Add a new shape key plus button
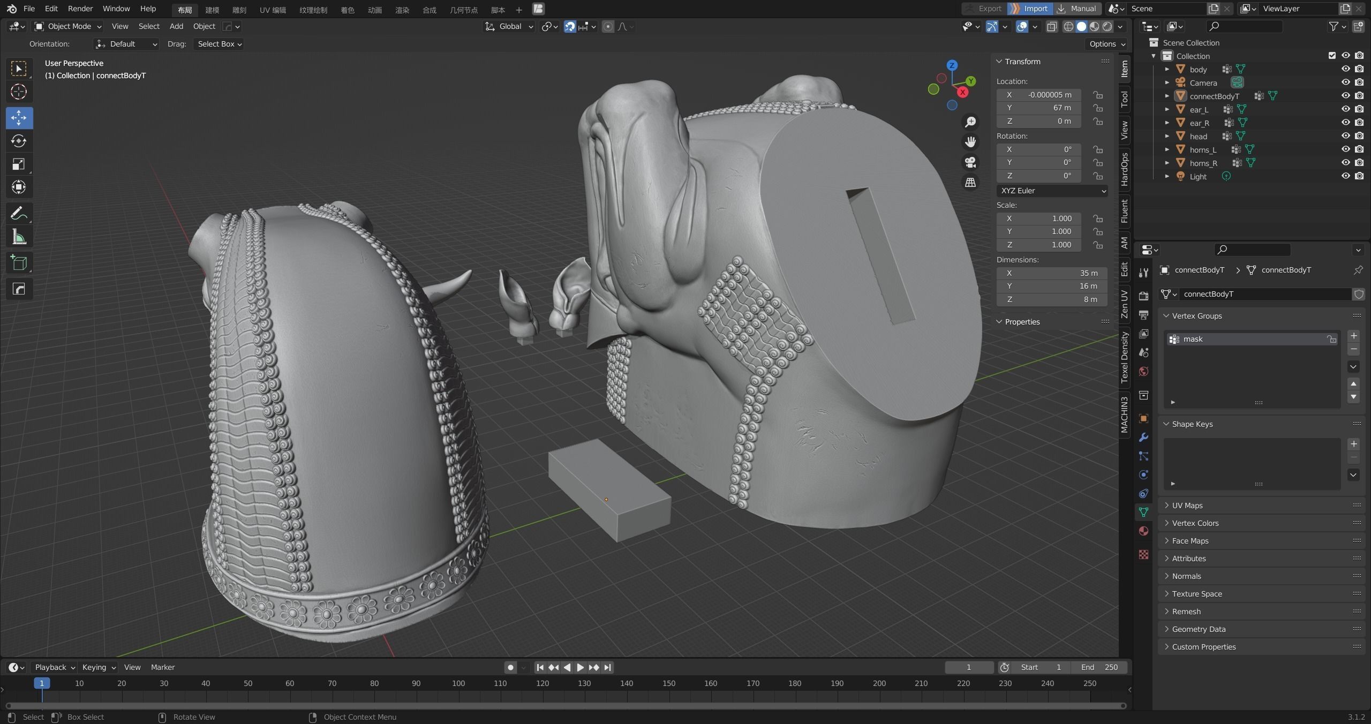The height and width of the screenshot is (724, 1371). click(1353, 444)
